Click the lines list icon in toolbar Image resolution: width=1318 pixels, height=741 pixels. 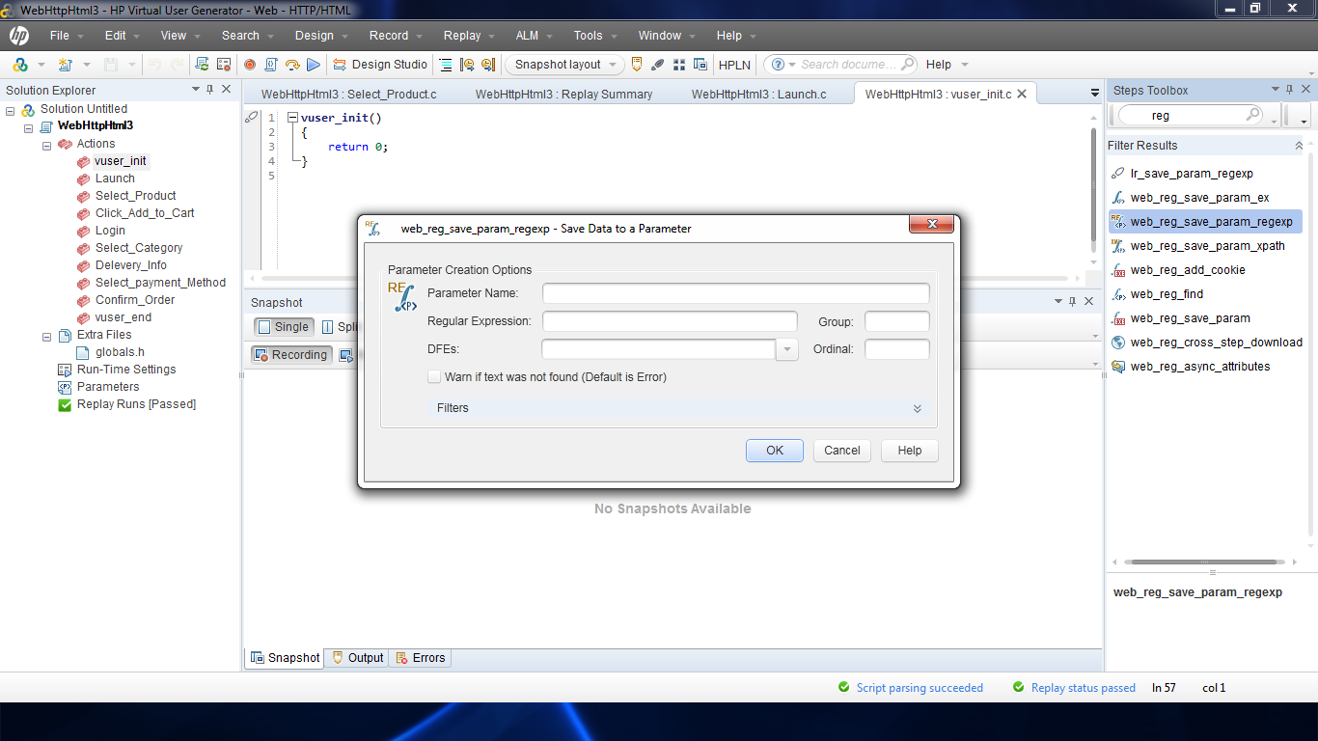click(x=446, y=65)
